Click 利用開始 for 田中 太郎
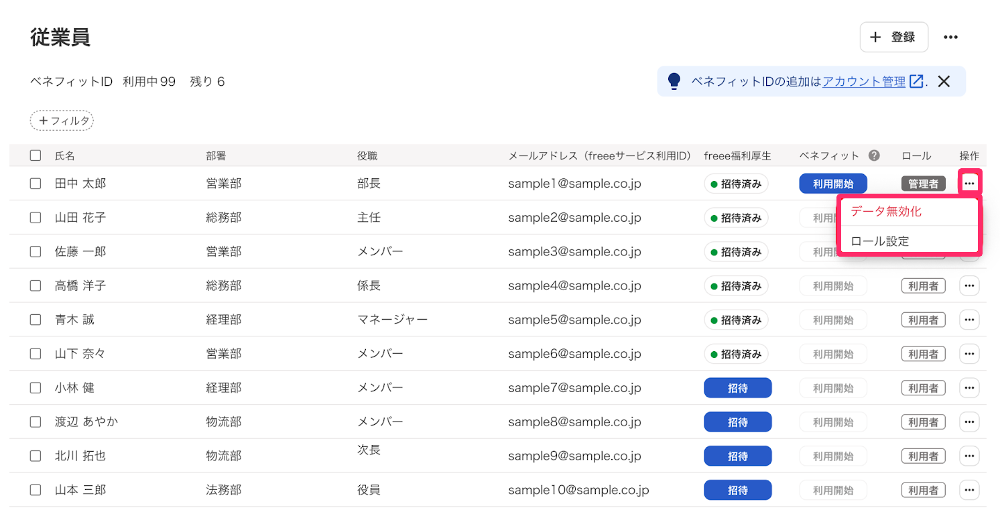 pyautogui.click(x=833, y=184)
